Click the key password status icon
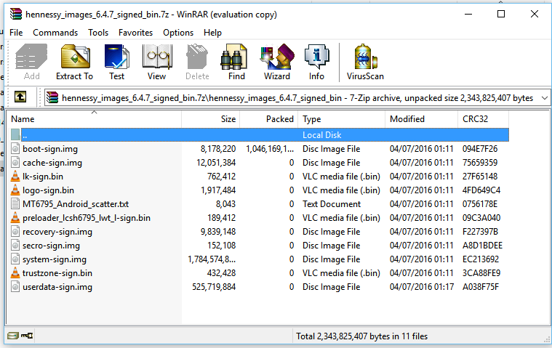552x348 pixels. coord(27,336)
